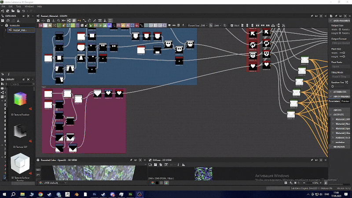Select the 3D Texture Position library thumbnail
Image resolution: width=352 pixels, height=198 pixels.
[x=20, y=99]
